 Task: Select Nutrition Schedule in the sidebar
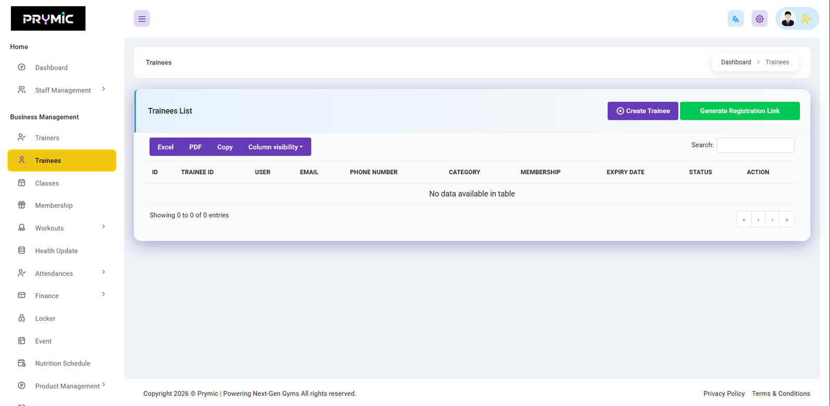click(62, 363)
